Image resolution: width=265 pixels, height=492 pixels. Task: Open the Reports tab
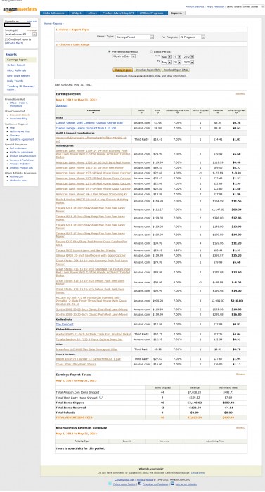tap(177, 13)
